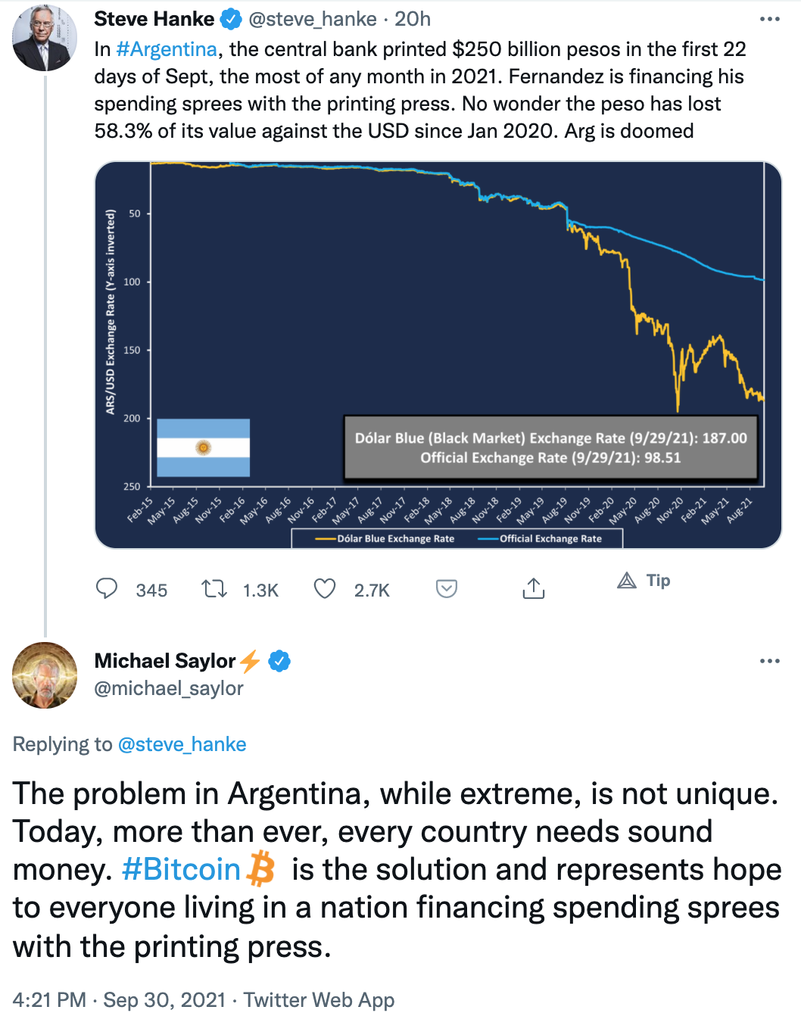The image size is (801, 1013).
Task: Click the Tip icon on Hanke's tweet
Action: (628, 581)
